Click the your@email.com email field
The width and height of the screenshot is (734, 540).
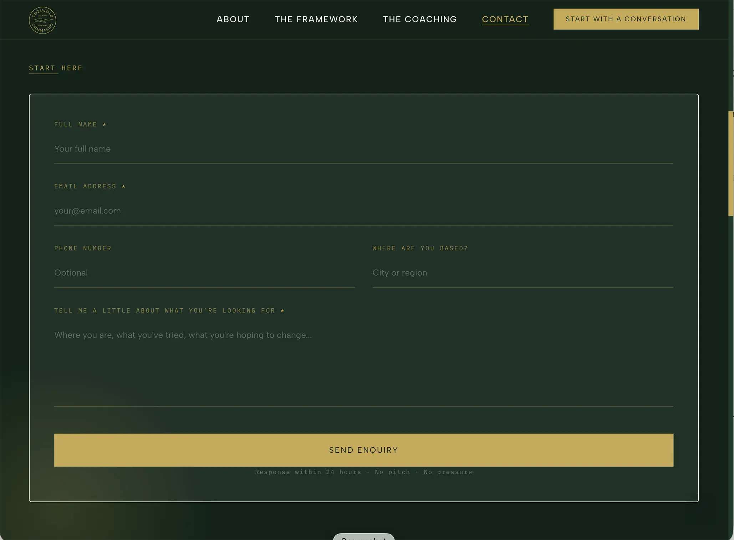click(364, 211)
